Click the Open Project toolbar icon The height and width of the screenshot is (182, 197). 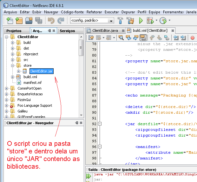tap(29, 21)
